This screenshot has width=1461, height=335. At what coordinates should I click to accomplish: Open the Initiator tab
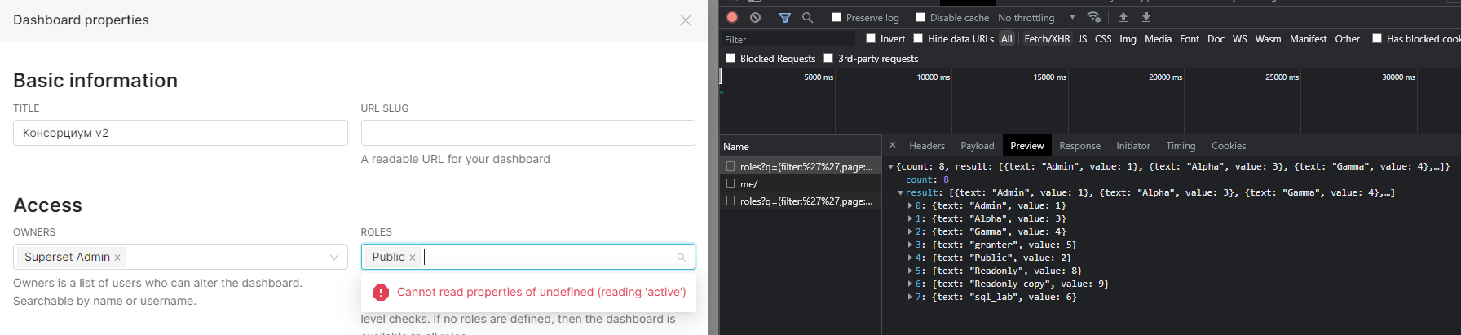1133,146
